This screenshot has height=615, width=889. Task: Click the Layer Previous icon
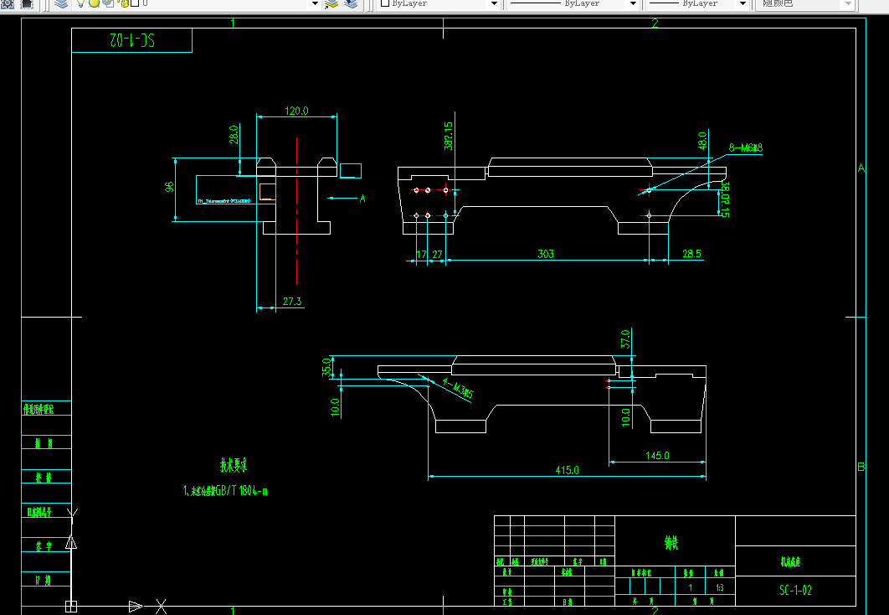point(351,3)
